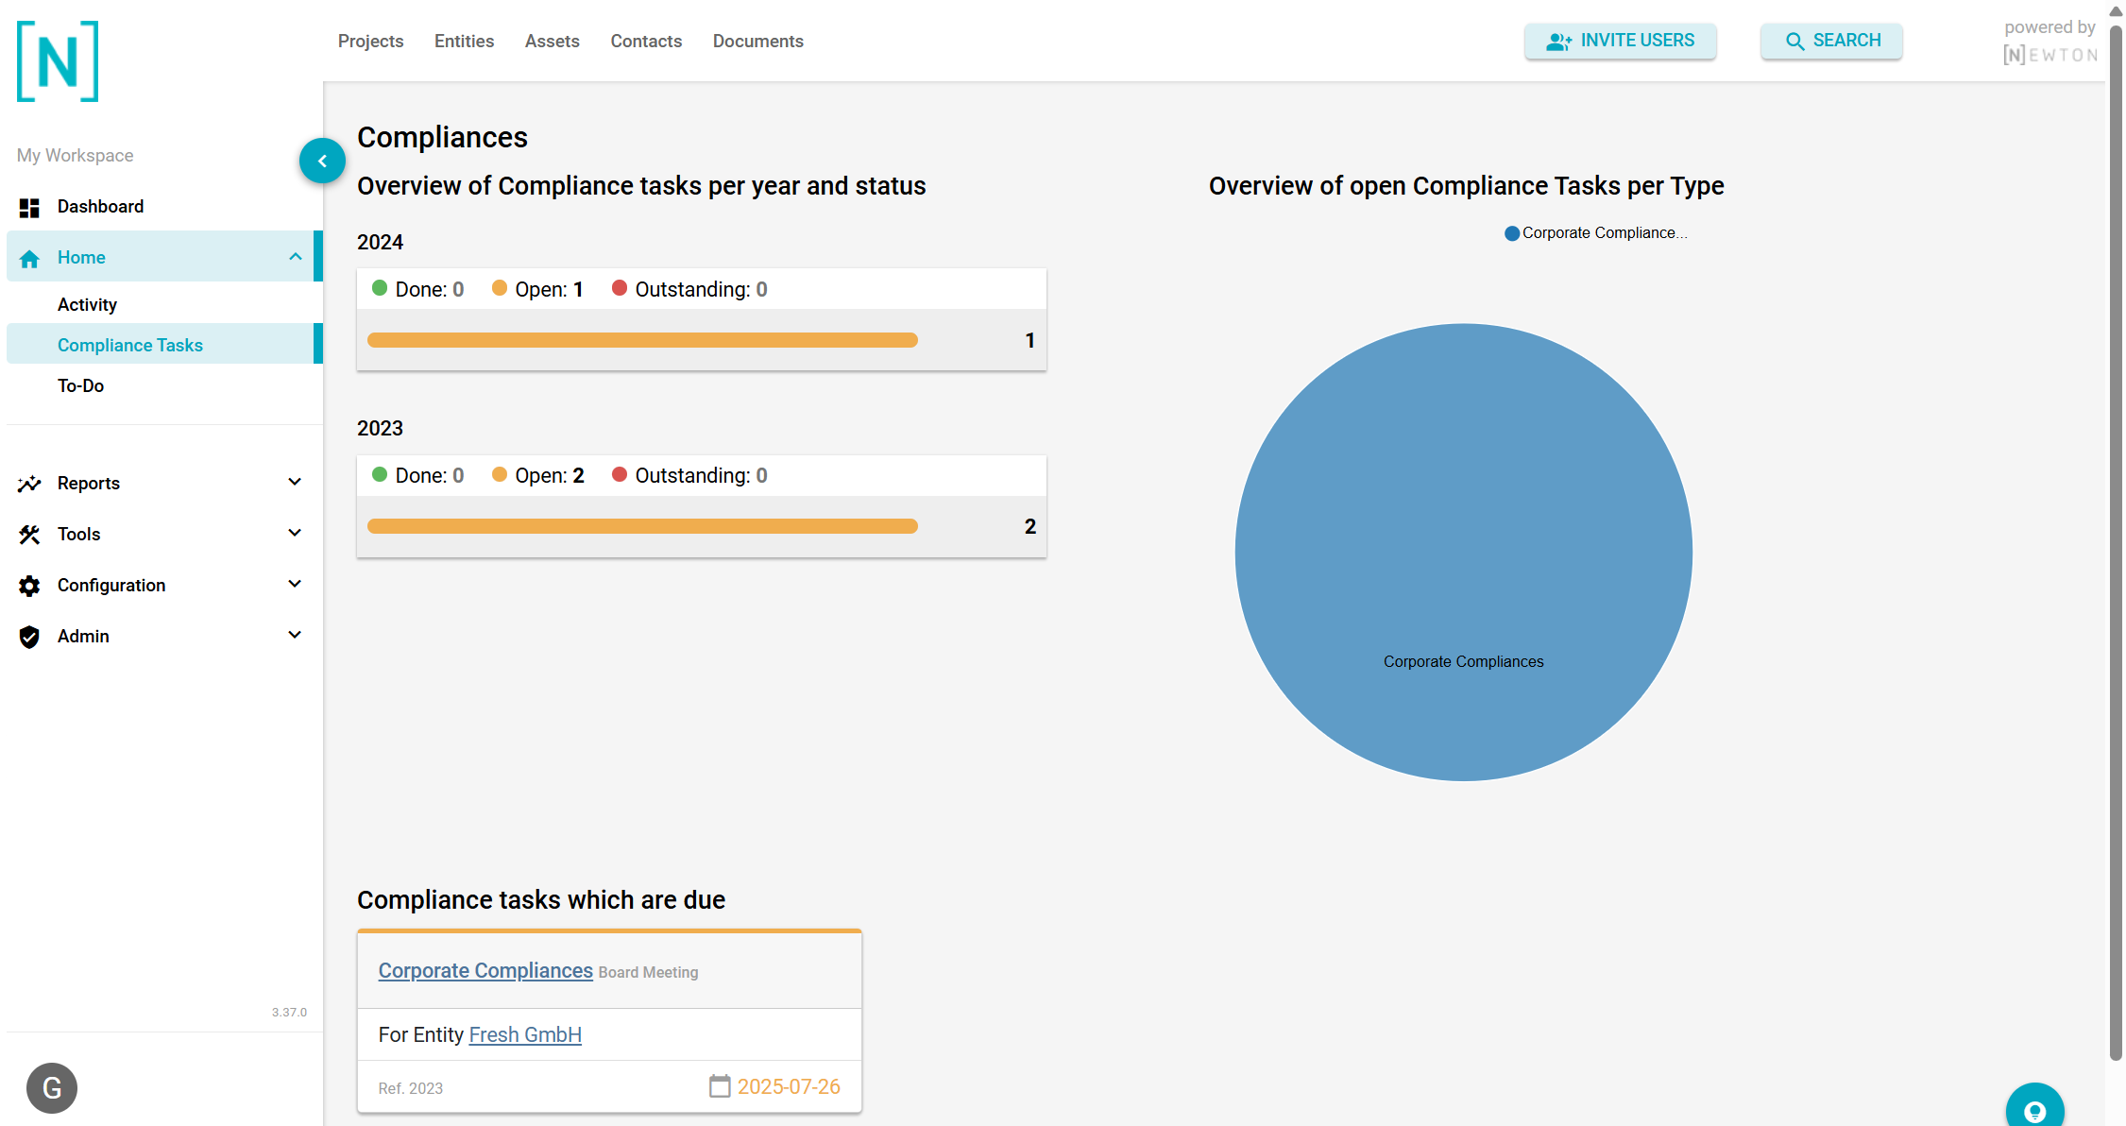Click the Admin shield icon
The width and height of the screenshot is (2126, 1126).
tap(29, 637)
